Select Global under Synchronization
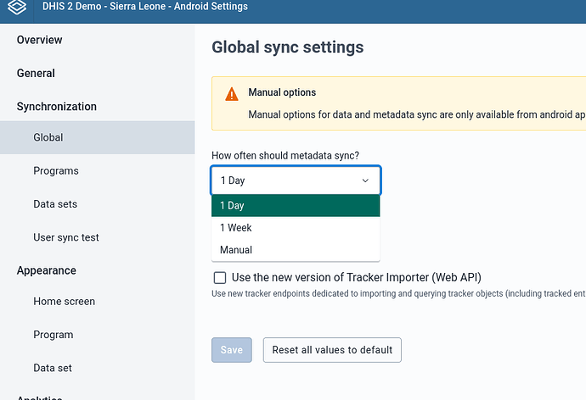Viewport: 586px width, 400px height. coord(97,137)
